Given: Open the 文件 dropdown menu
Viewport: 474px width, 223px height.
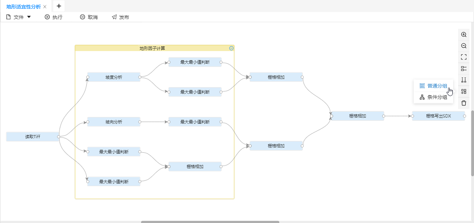Looking at the screenshot, I should 19,17.
